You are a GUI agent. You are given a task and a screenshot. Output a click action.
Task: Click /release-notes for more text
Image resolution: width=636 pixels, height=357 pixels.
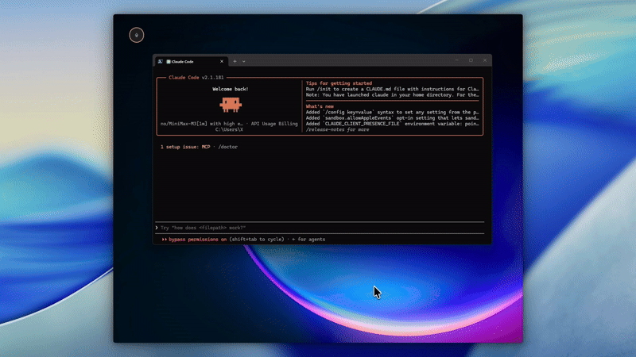point(337,129)
